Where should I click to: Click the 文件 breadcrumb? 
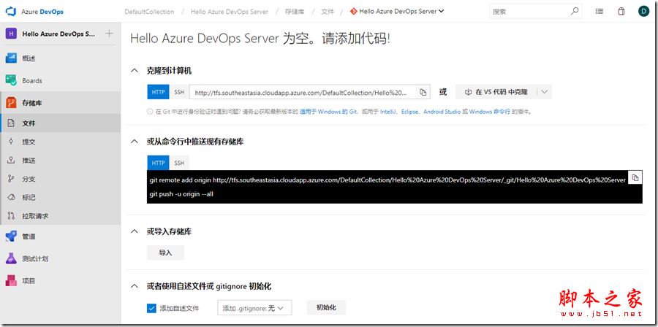(328, 12)
